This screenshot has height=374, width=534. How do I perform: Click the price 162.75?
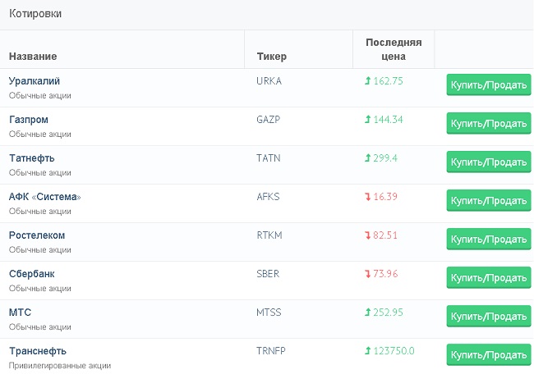tap(388, 81)
